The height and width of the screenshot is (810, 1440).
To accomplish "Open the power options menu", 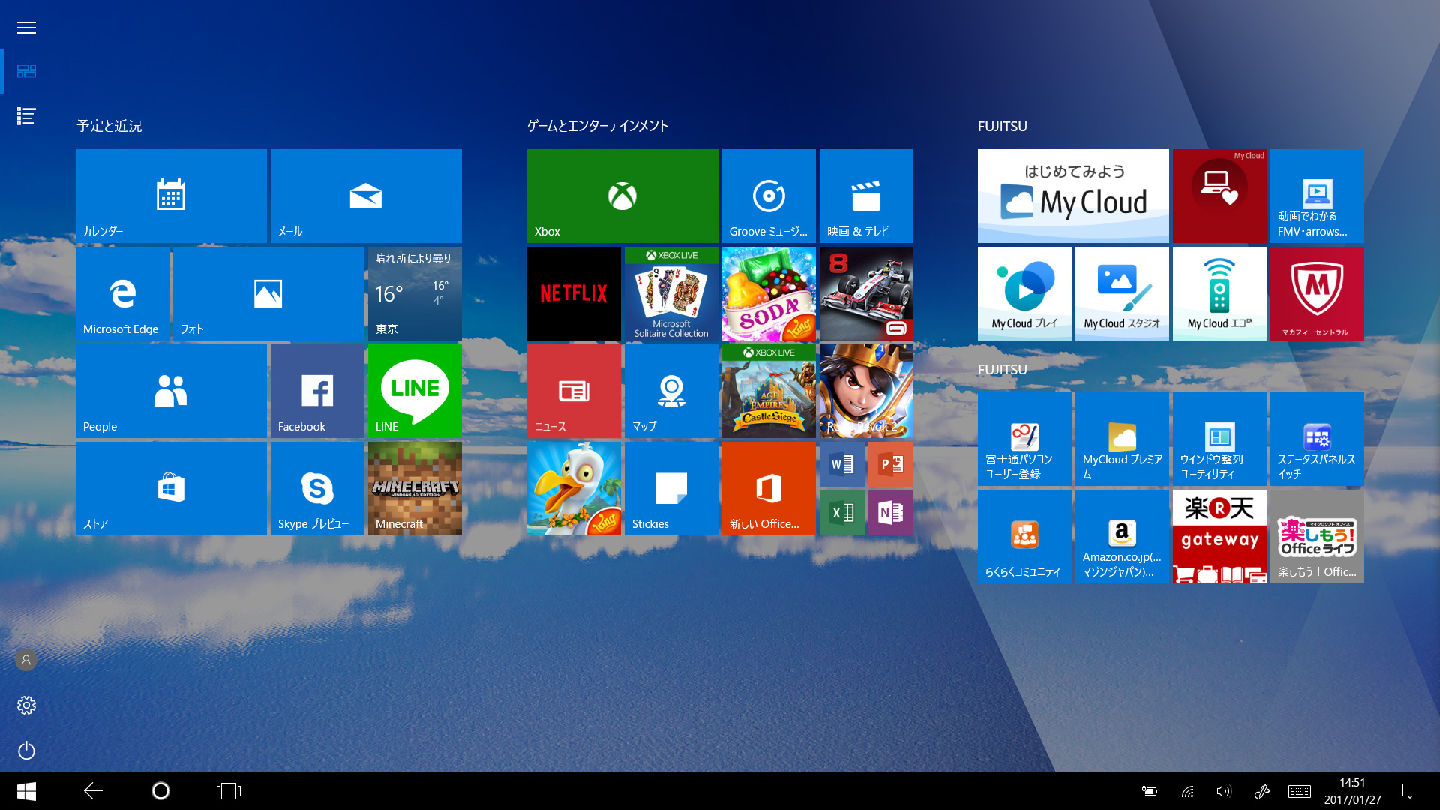I will [26, 751].
